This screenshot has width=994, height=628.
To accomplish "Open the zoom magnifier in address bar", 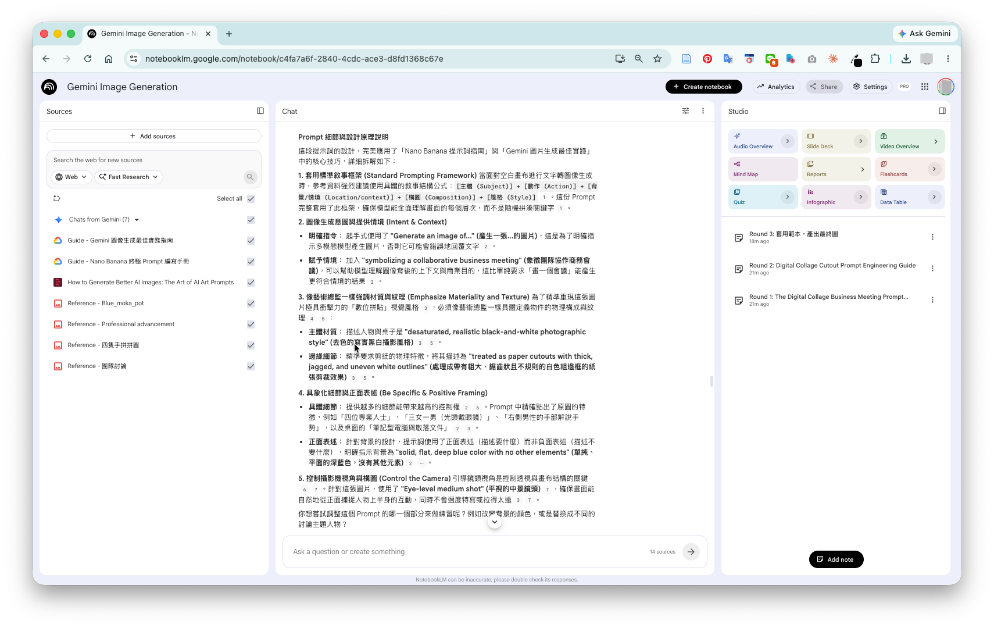I will click(639, 59).
